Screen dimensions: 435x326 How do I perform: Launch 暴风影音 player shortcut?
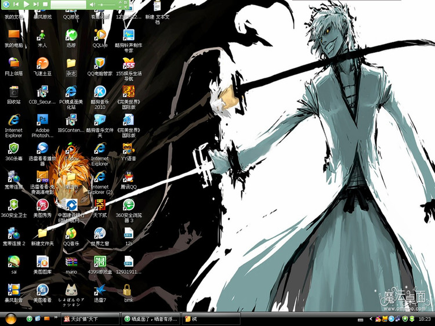click(13, 293)
